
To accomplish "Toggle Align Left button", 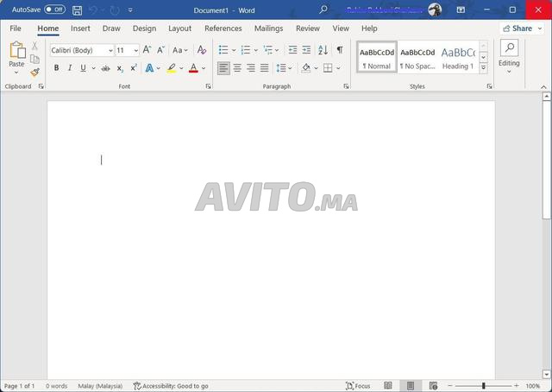I will (223, 68).
